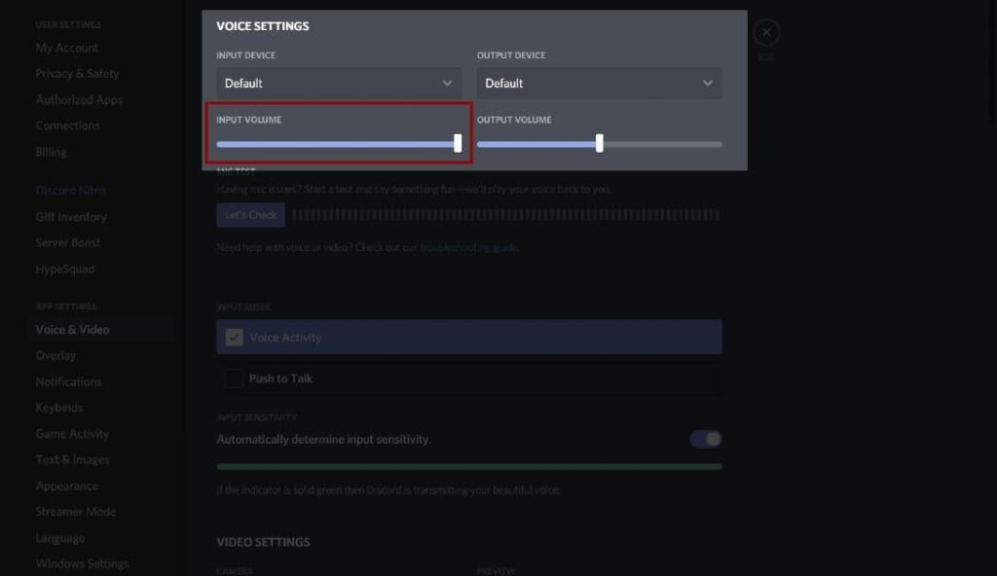Expand the Output Device dropdown
This screenshot has width=997, height=576.
pyautogui.click(x=599, y=84)
